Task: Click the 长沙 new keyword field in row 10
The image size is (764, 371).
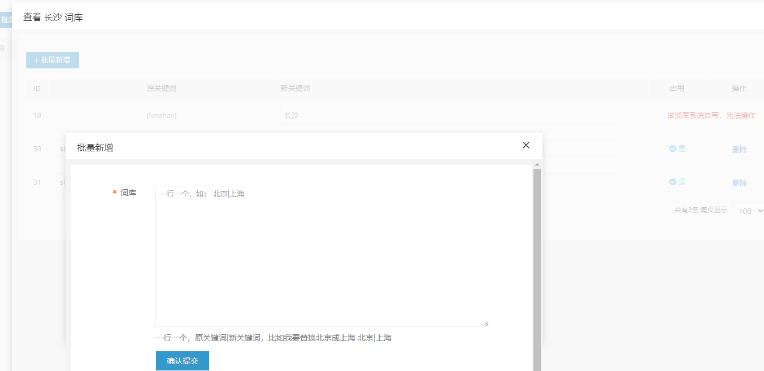Action: (450, 115)
